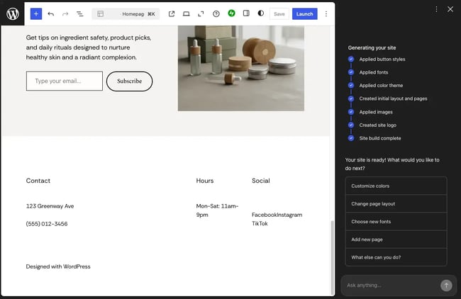Click the Created site logo step
461x299 pixels.
tap(377, 125)
